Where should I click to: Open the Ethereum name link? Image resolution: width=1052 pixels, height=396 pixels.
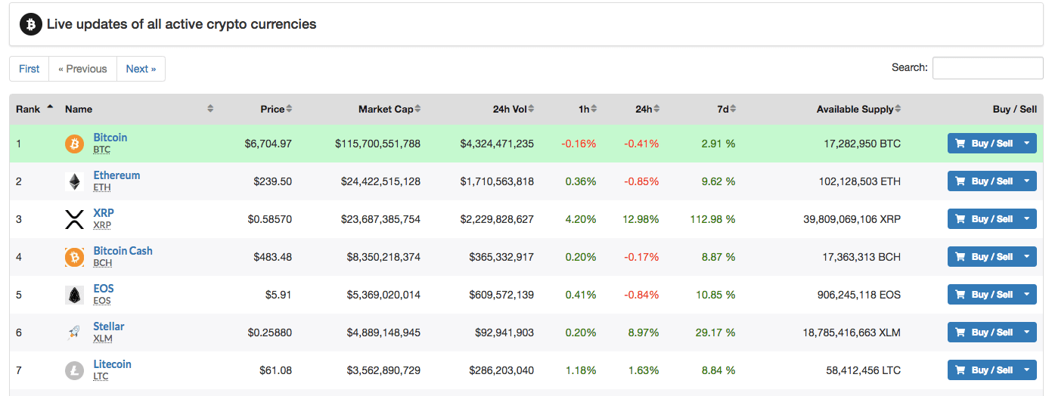117,175
